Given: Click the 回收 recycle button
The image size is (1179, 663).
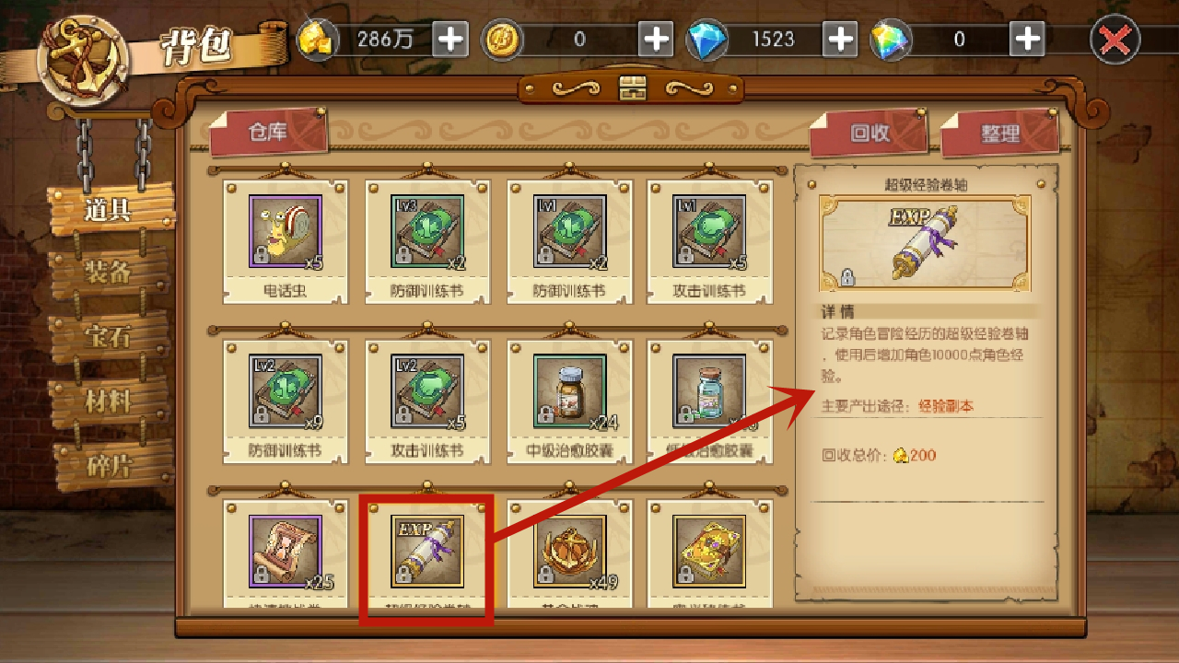Looking at the screenshot, I should 869,133.
